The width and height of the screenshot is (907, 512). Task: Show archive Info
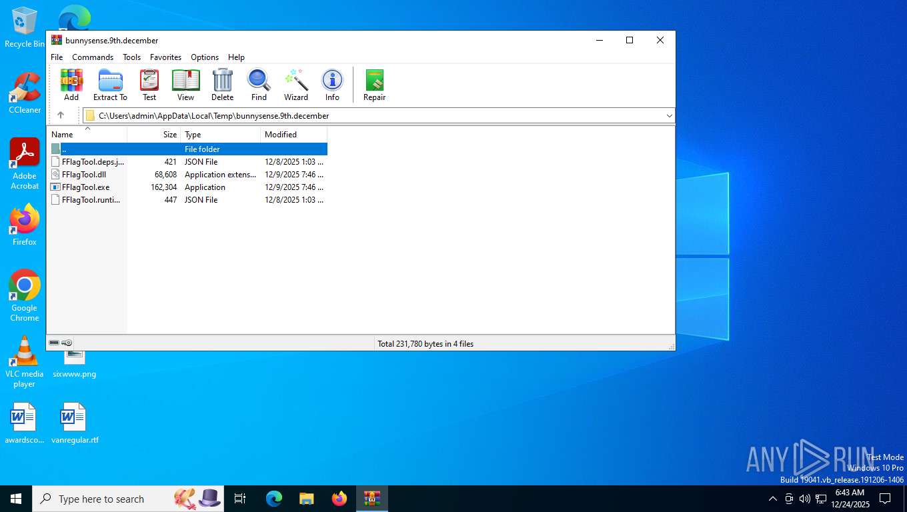332,85
